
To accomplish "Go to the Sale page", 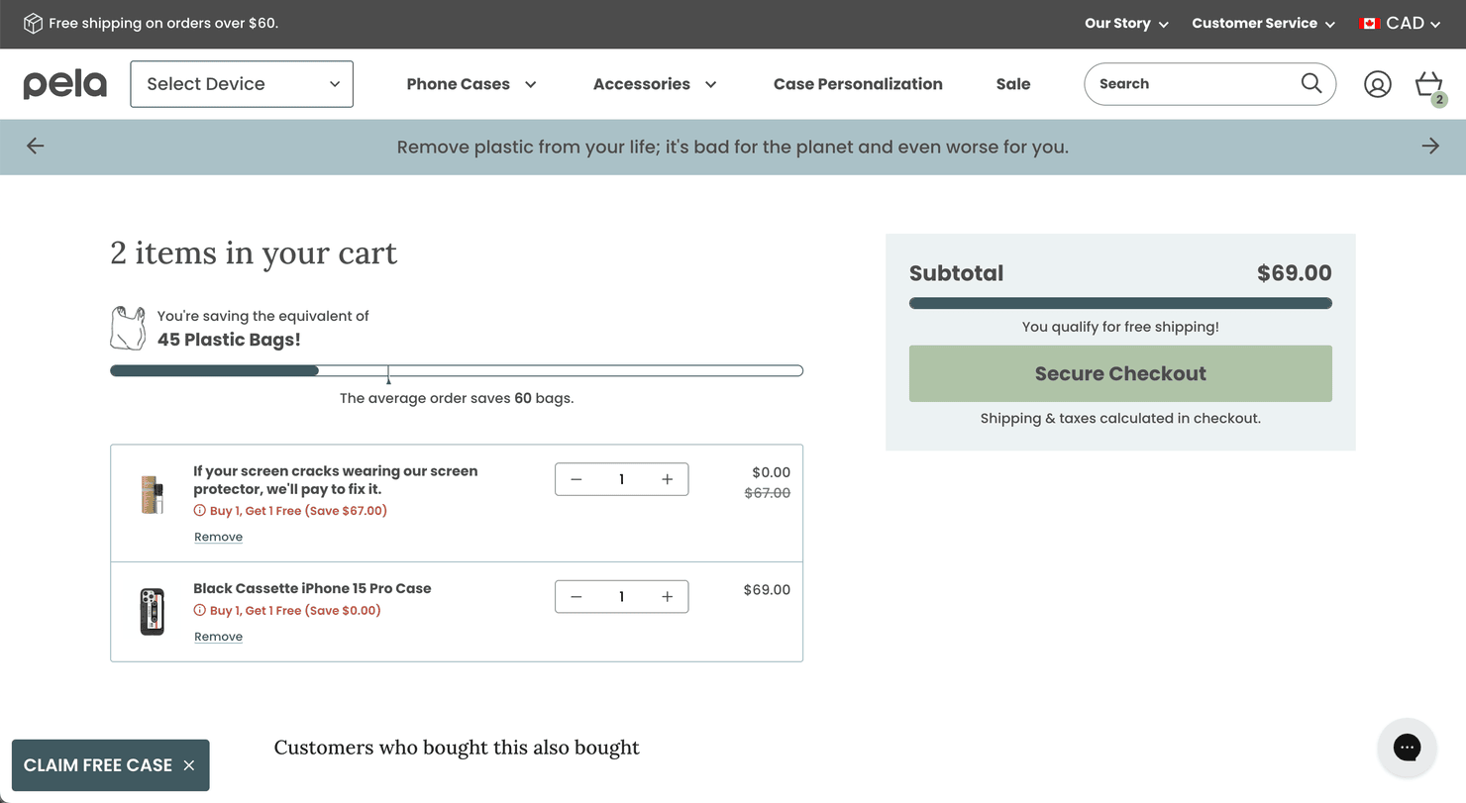I will [x=1013, y=84].
